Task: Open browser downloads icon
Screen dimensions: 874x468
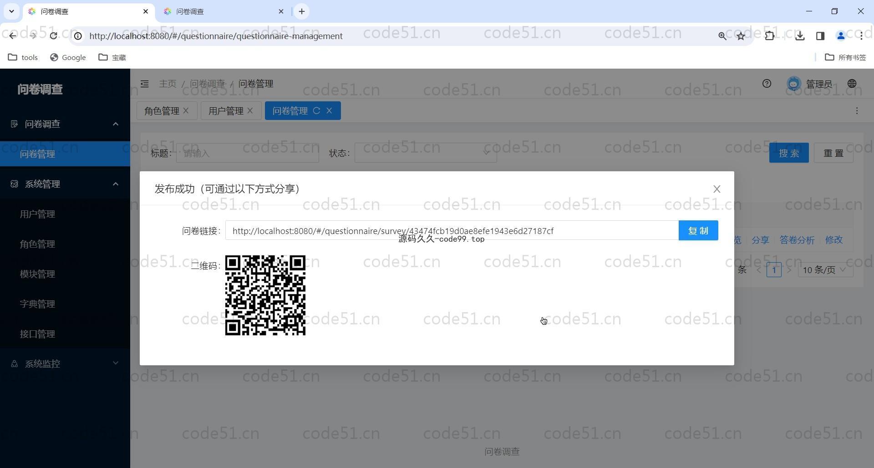Action: (x=800, y=36)
